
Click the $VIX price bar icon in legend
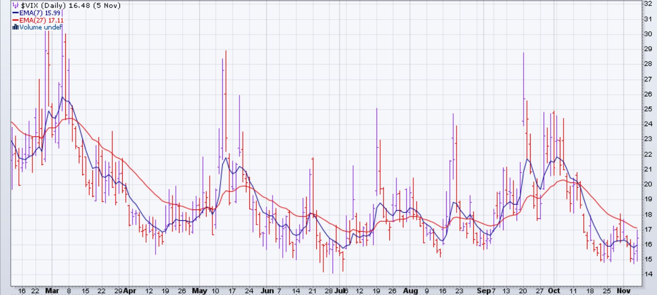15,5
